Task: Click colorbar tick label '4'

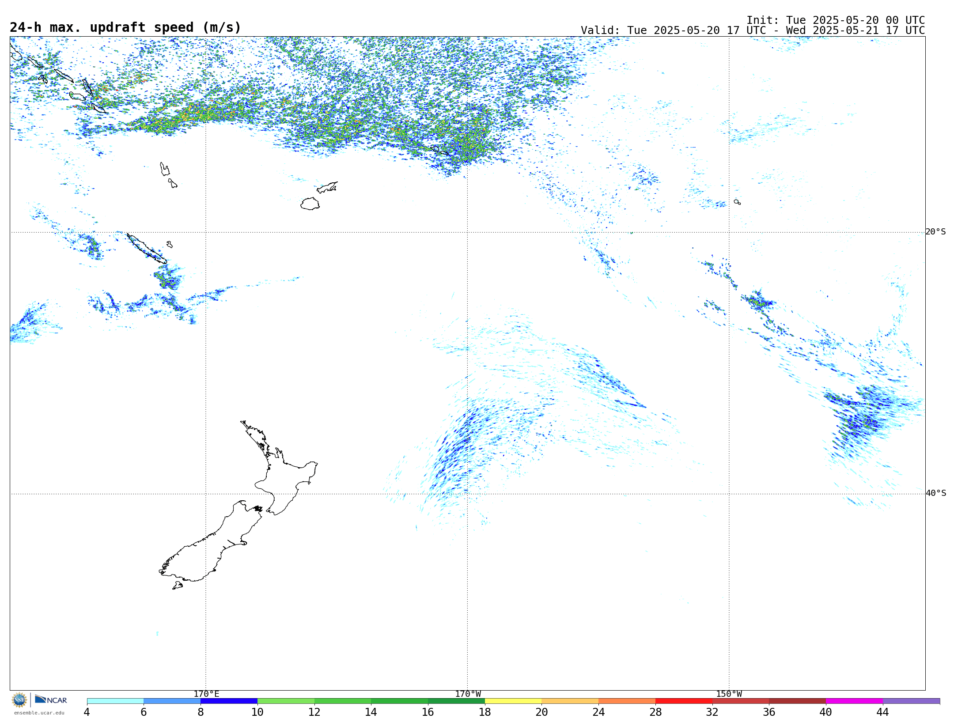Action: coord(87,712)
